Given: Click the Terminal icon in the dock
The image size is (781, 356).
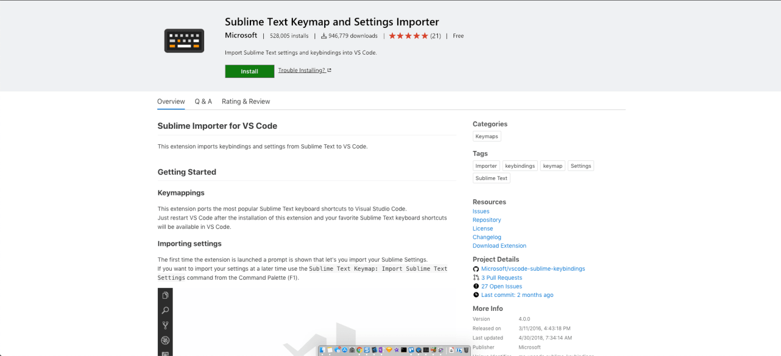Looking at the screenshot, I should pyautogui.click(x=404, y=350).
